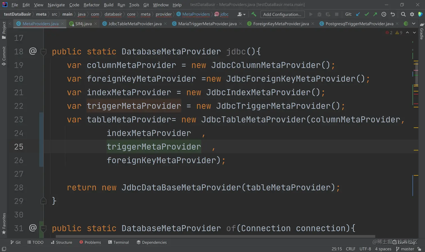Image resolution: width=425 pixels, height=252 pixels.
Task: Open the Commit tool window sidebar
Action: [x=4, y=56]
